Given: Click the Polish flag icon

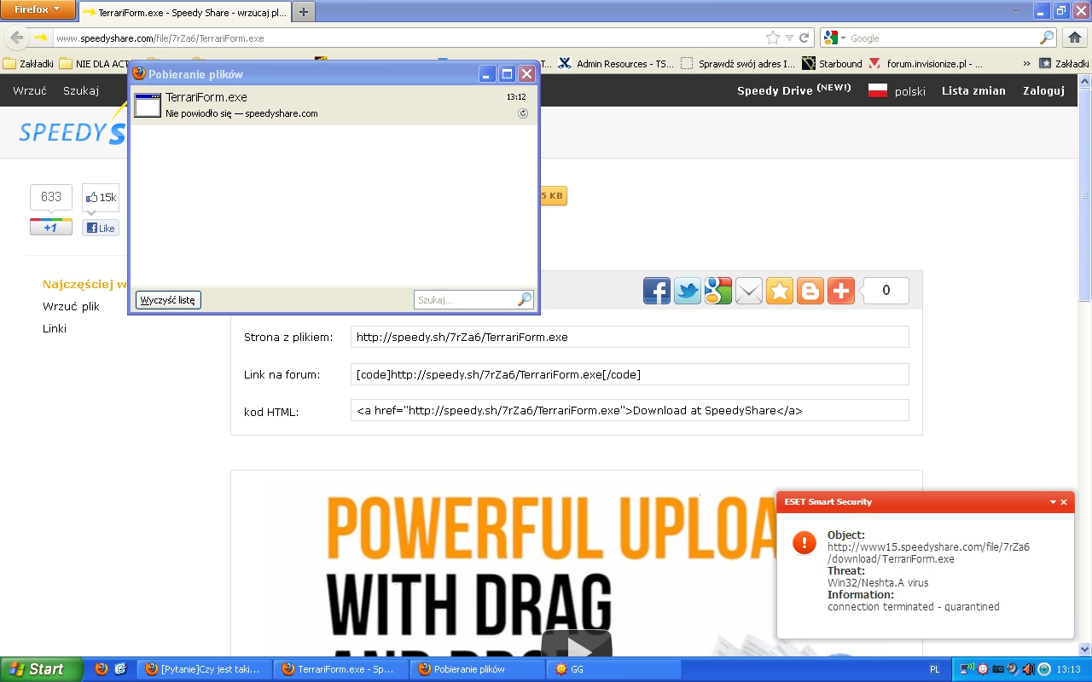Looking at the screenshot, I should [x=878, y=90].
